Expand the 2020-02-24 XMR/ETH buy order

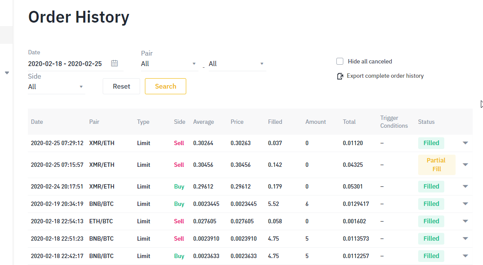(x=465, y=186)
